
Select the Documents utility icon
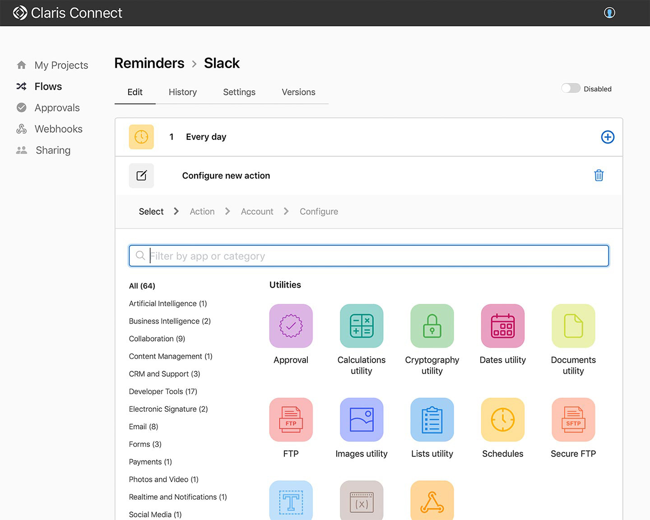coord(573,326)
